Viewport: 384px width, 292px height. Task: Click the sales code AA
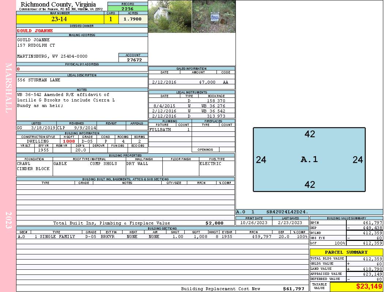pyautogui.click(x=226, y=82)
